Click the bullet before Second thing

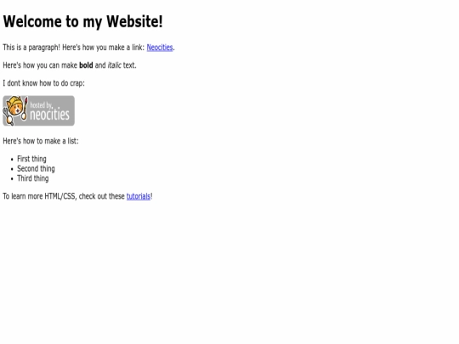(12, 169)
